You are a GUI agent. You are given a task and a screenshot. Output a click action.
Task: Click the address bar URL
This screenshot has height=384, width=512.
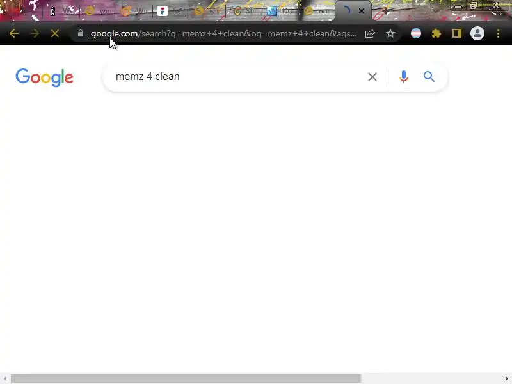click(223, 33)
